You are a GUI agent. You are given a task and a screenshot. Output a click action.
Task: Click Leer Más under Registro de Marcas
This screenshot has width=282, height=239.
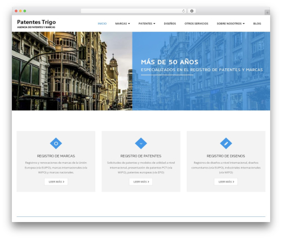56,182
